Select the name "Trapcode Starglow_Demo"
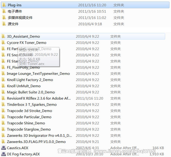 click(29, 129)
